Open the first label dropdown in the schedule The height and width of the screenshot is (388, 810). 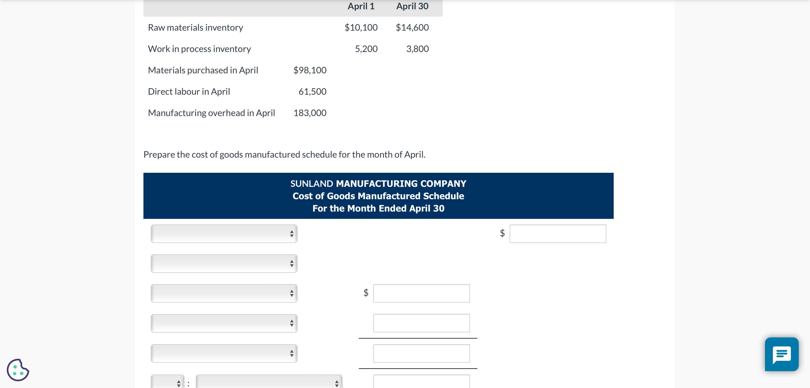coord(224,234)
